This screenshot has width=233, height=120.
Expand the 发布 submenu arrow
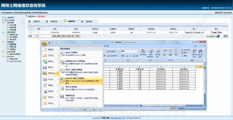click(57, 97)
